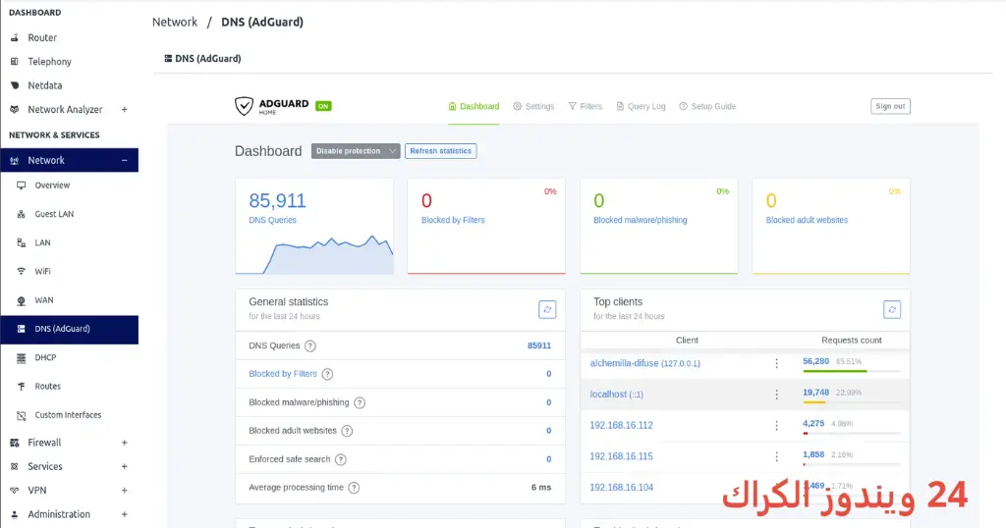Click the green ON protection badge
This screenshot has height=528, width=1006.
point(323,106)
